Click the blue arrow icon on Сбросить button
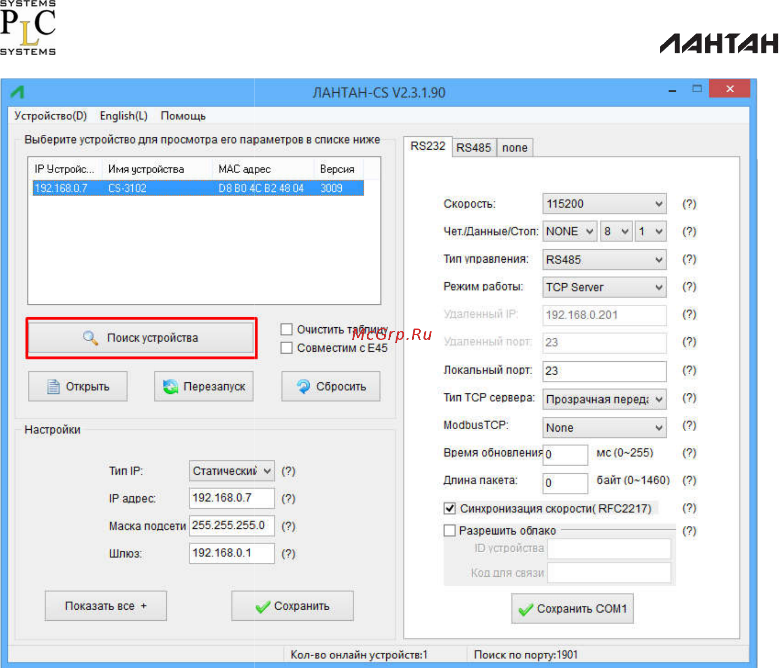This screenshot has height=668, width=779. pos(303,386)
